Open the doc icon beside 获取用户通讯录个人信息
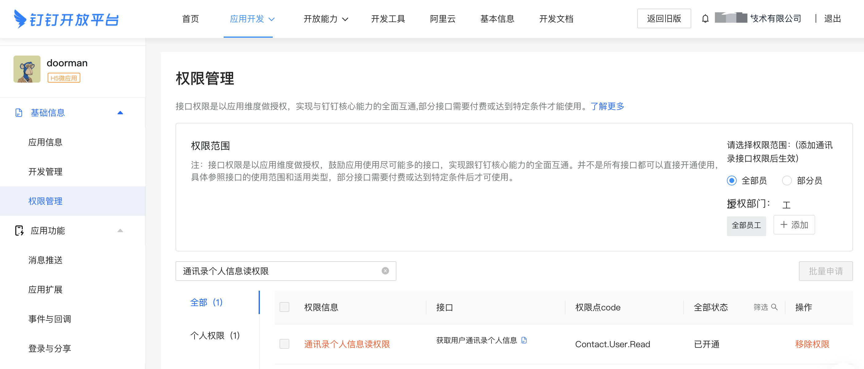The image size is (864, 369). (x=524, y=340)
